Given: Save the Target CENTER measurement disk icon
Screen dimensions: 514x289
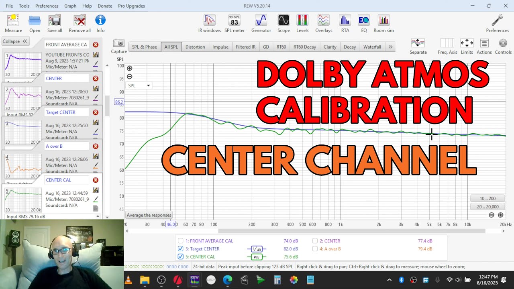Looking at the screenshot, I should [x=96, y=122].
